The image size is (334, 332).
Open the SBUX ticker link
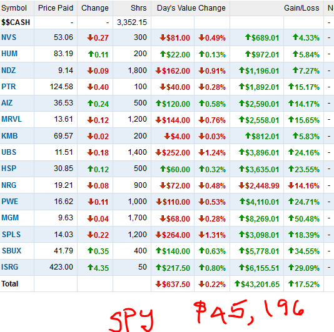(x=11, y=251)
